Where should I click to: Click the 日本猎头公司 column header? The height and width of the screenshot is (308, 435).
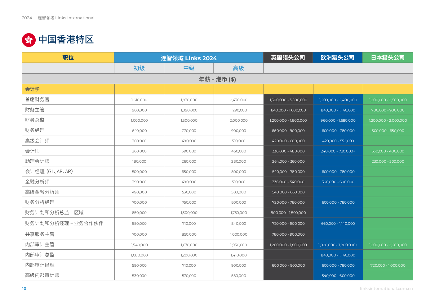[x=388, y=57]
